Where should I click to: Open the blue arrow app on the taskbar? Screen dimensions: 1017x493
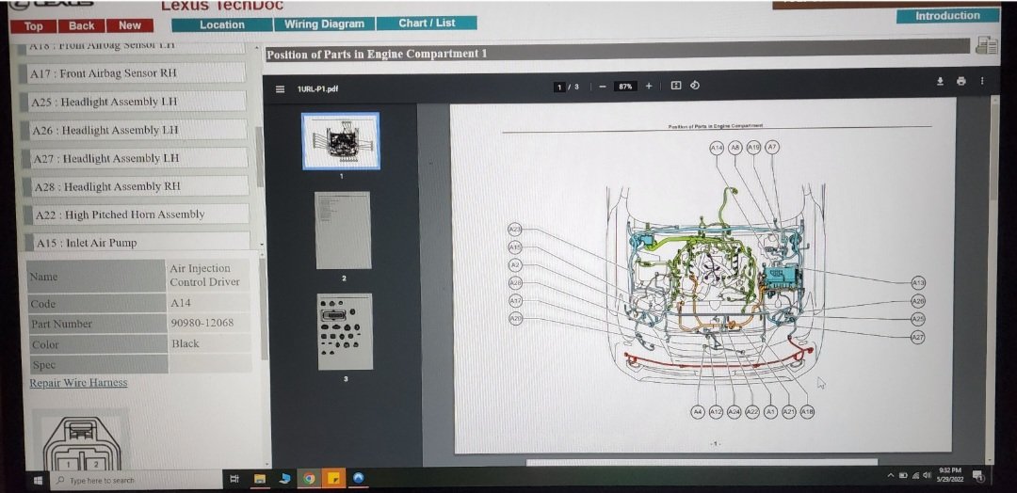click(x=284, y=479)
